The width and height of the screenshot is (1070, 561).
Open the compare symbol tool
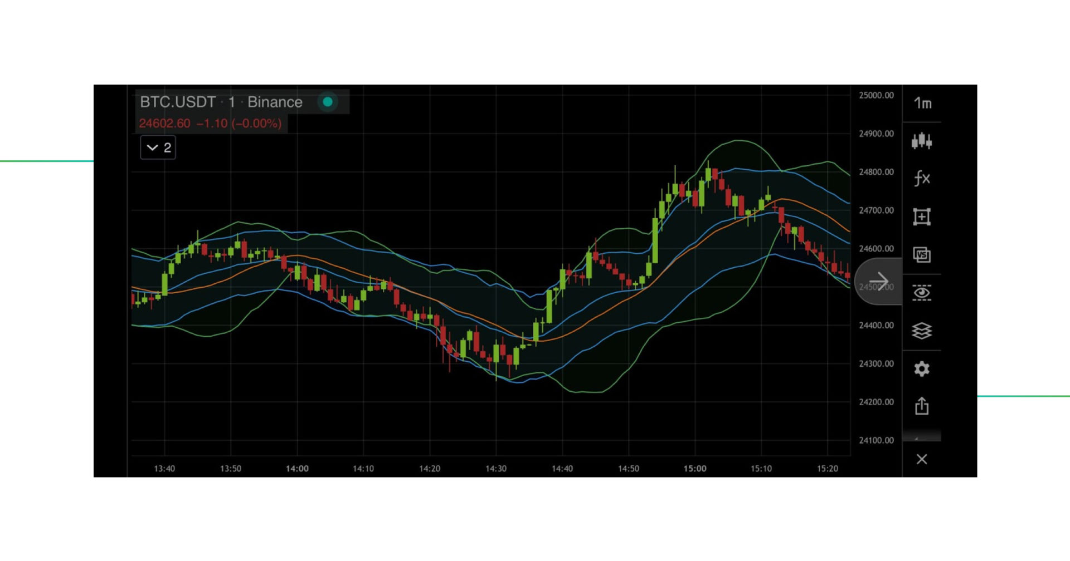coord(922,254)
